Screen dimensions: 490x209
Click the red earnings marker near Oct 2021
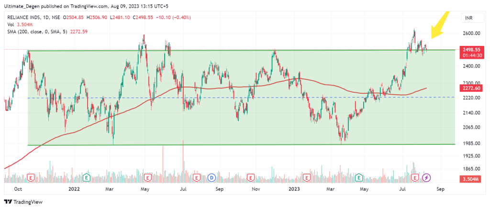31,178
